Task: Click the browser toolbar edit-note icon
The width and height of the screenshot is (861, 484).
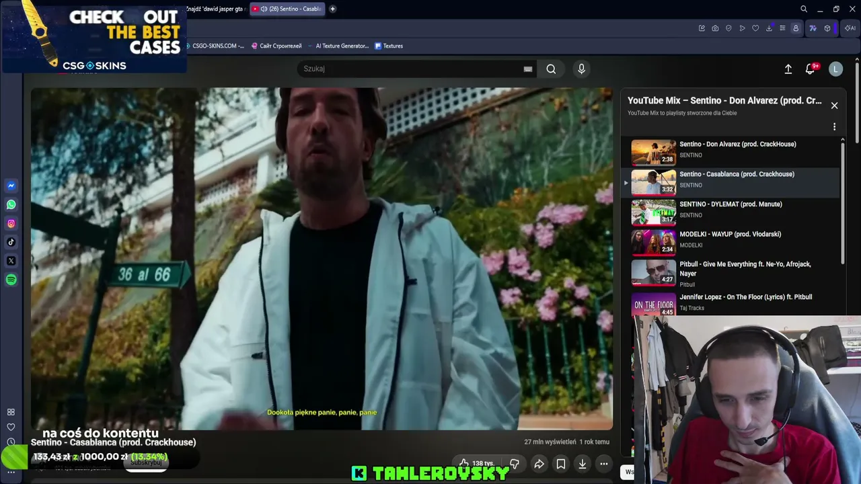Action: click(x=702, y=28)
